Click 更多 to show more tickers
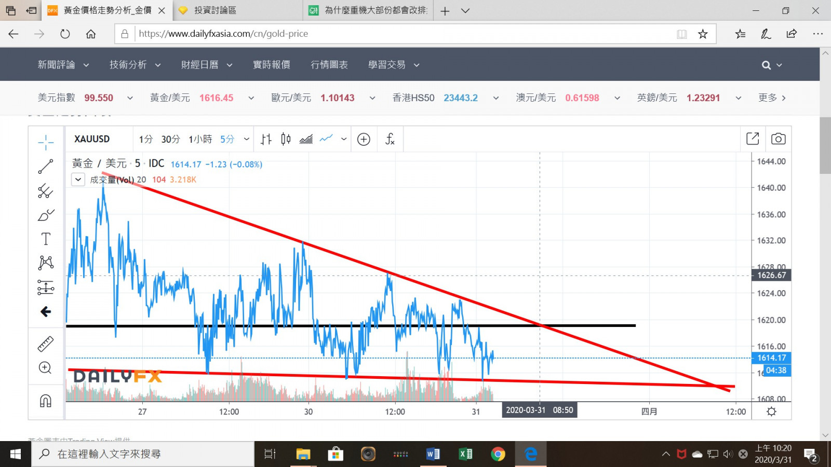The width and height of the screenshot is (831, 467). [772, 98]
